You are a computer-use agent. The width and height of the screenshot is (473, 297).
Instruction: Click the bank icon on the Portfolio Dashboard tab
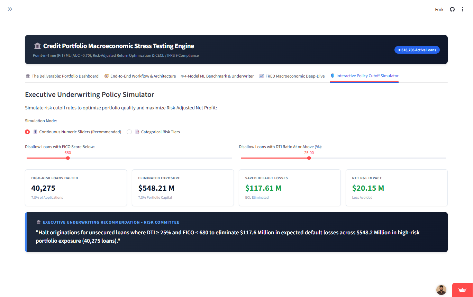pyautogui.click(x=28, y=76)
